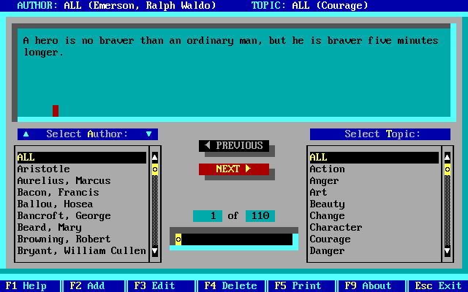
Task: Choose F2 Add in the function bar
Action: click(87, 286)
